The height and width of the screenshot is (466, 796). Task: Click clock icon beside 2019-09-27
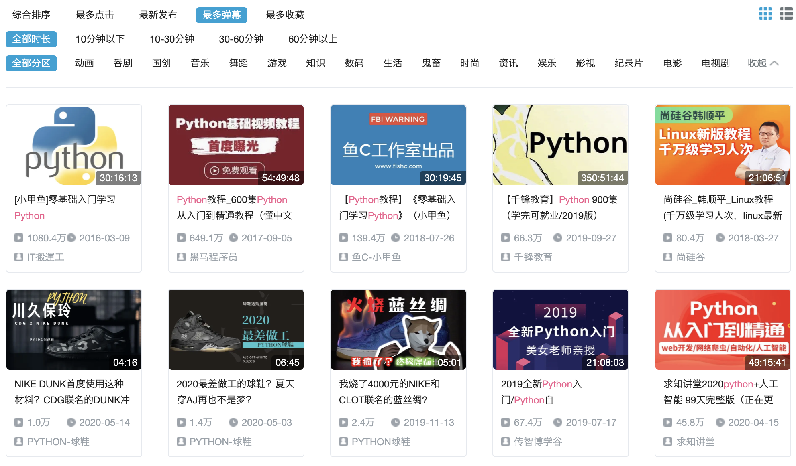point(558,238)
